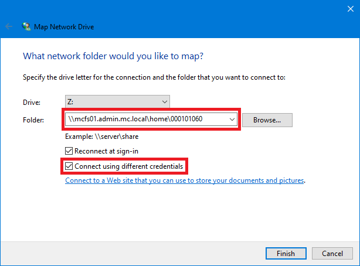Expand the Folder path history dropdown arrow
360x266 pixels.
pyautogui.click(x=232, y=119)
